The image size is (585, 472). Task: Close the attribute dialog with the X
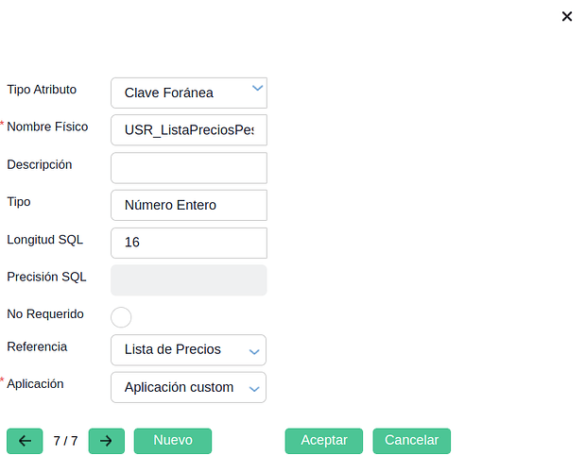pyautogui.click(x=567, y=16)
